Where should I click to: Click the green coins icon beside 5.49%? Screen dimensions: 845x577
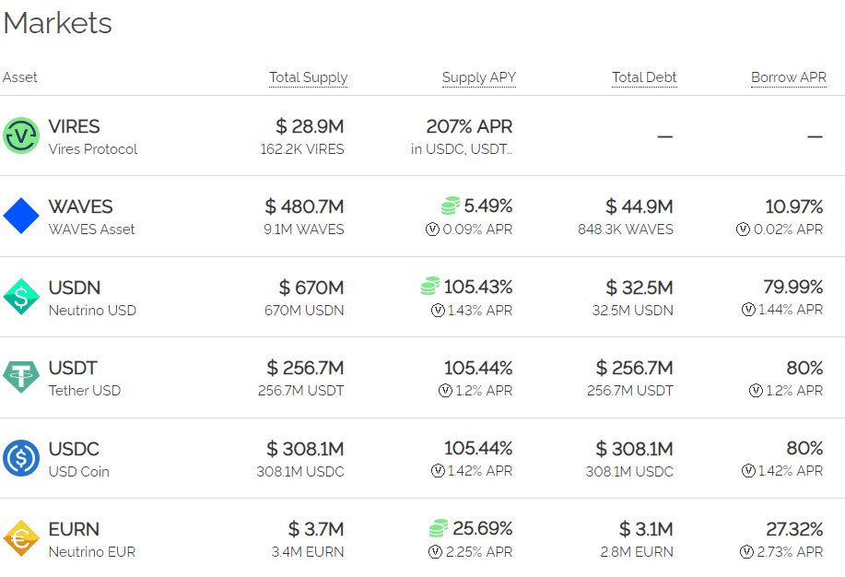coord(451,206)
